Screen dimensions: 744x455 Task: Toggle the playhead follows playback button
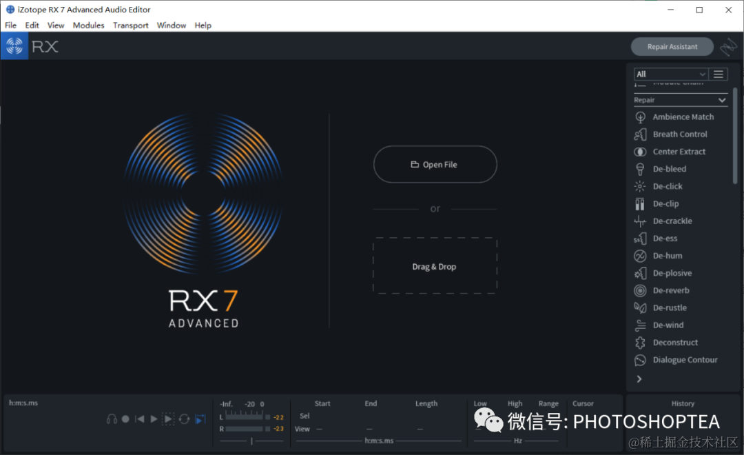(200, 419)
